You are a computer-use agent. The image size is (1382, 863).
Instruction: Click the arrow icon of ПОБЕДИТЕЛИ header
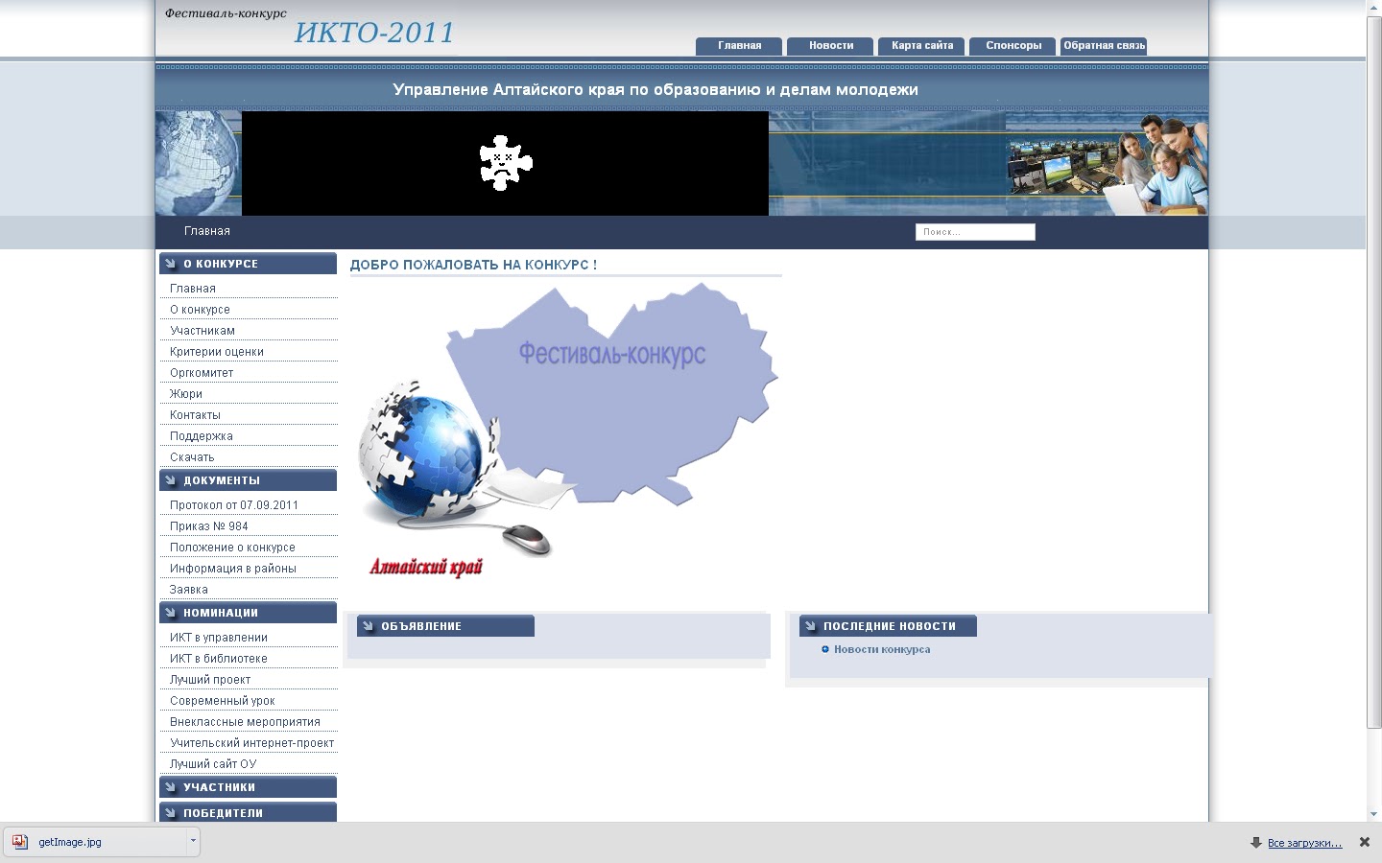[x=171, y=813]
